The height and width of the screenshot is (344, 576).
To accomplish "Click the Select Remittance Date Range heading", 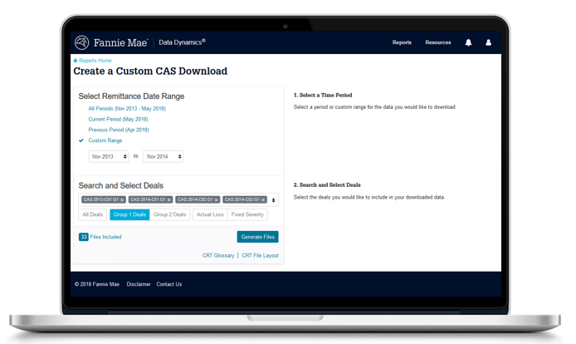I will tap(131, 96).
